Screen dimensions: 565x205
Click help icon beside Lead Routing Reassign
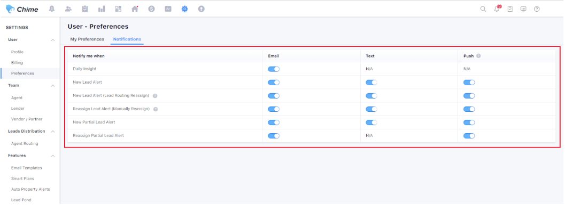point(155,96)
